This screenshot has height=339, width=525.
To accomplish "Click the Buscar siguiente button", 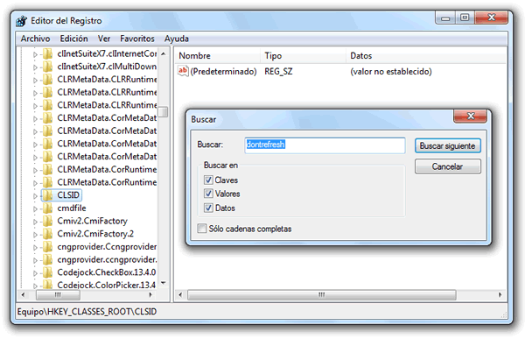I will (448, 146).
